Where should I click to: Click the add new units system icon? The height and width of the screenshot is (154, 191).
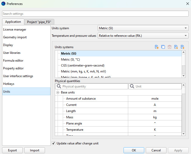[x=157, y=47]
